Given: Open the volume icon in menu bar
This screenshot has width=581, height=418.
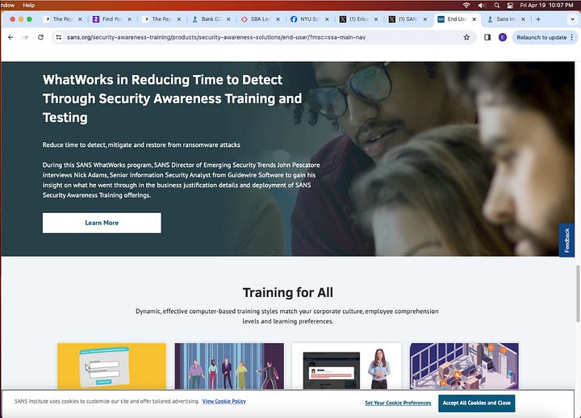Looking at the screenshot, I should [482, 5].
